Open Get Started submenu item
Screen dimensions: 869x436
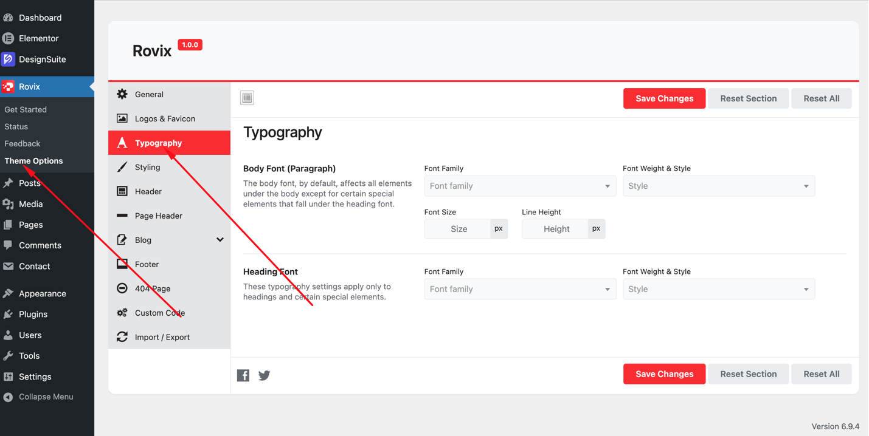[26, 110]
